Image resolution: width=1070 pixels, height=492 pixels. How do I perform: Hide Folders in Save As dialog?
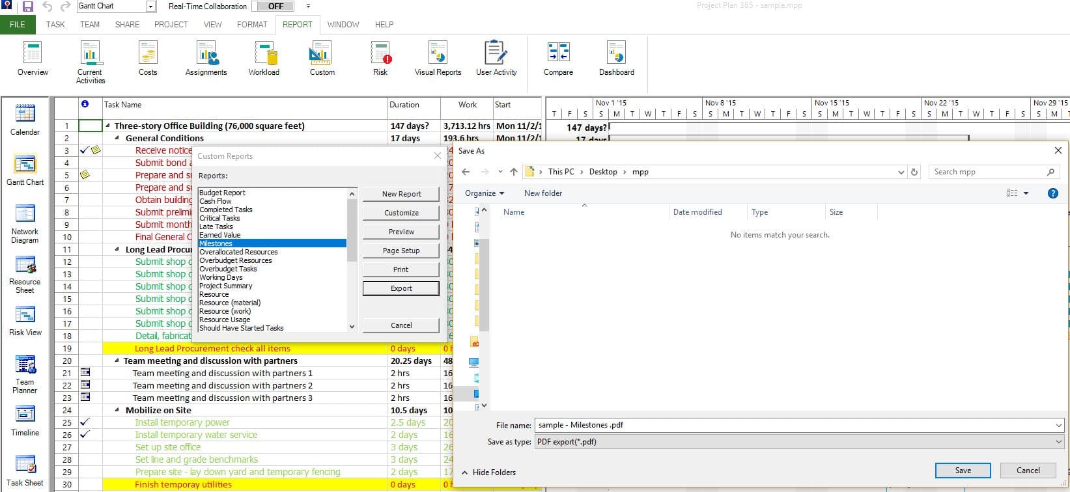click(x=488, y=472)
